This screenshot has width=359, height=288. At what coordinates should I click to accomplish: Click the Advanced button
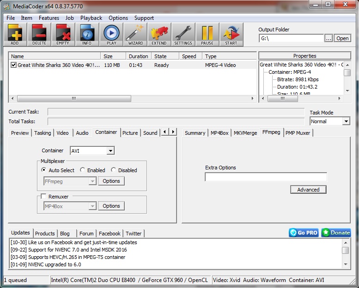pos(308,190)
